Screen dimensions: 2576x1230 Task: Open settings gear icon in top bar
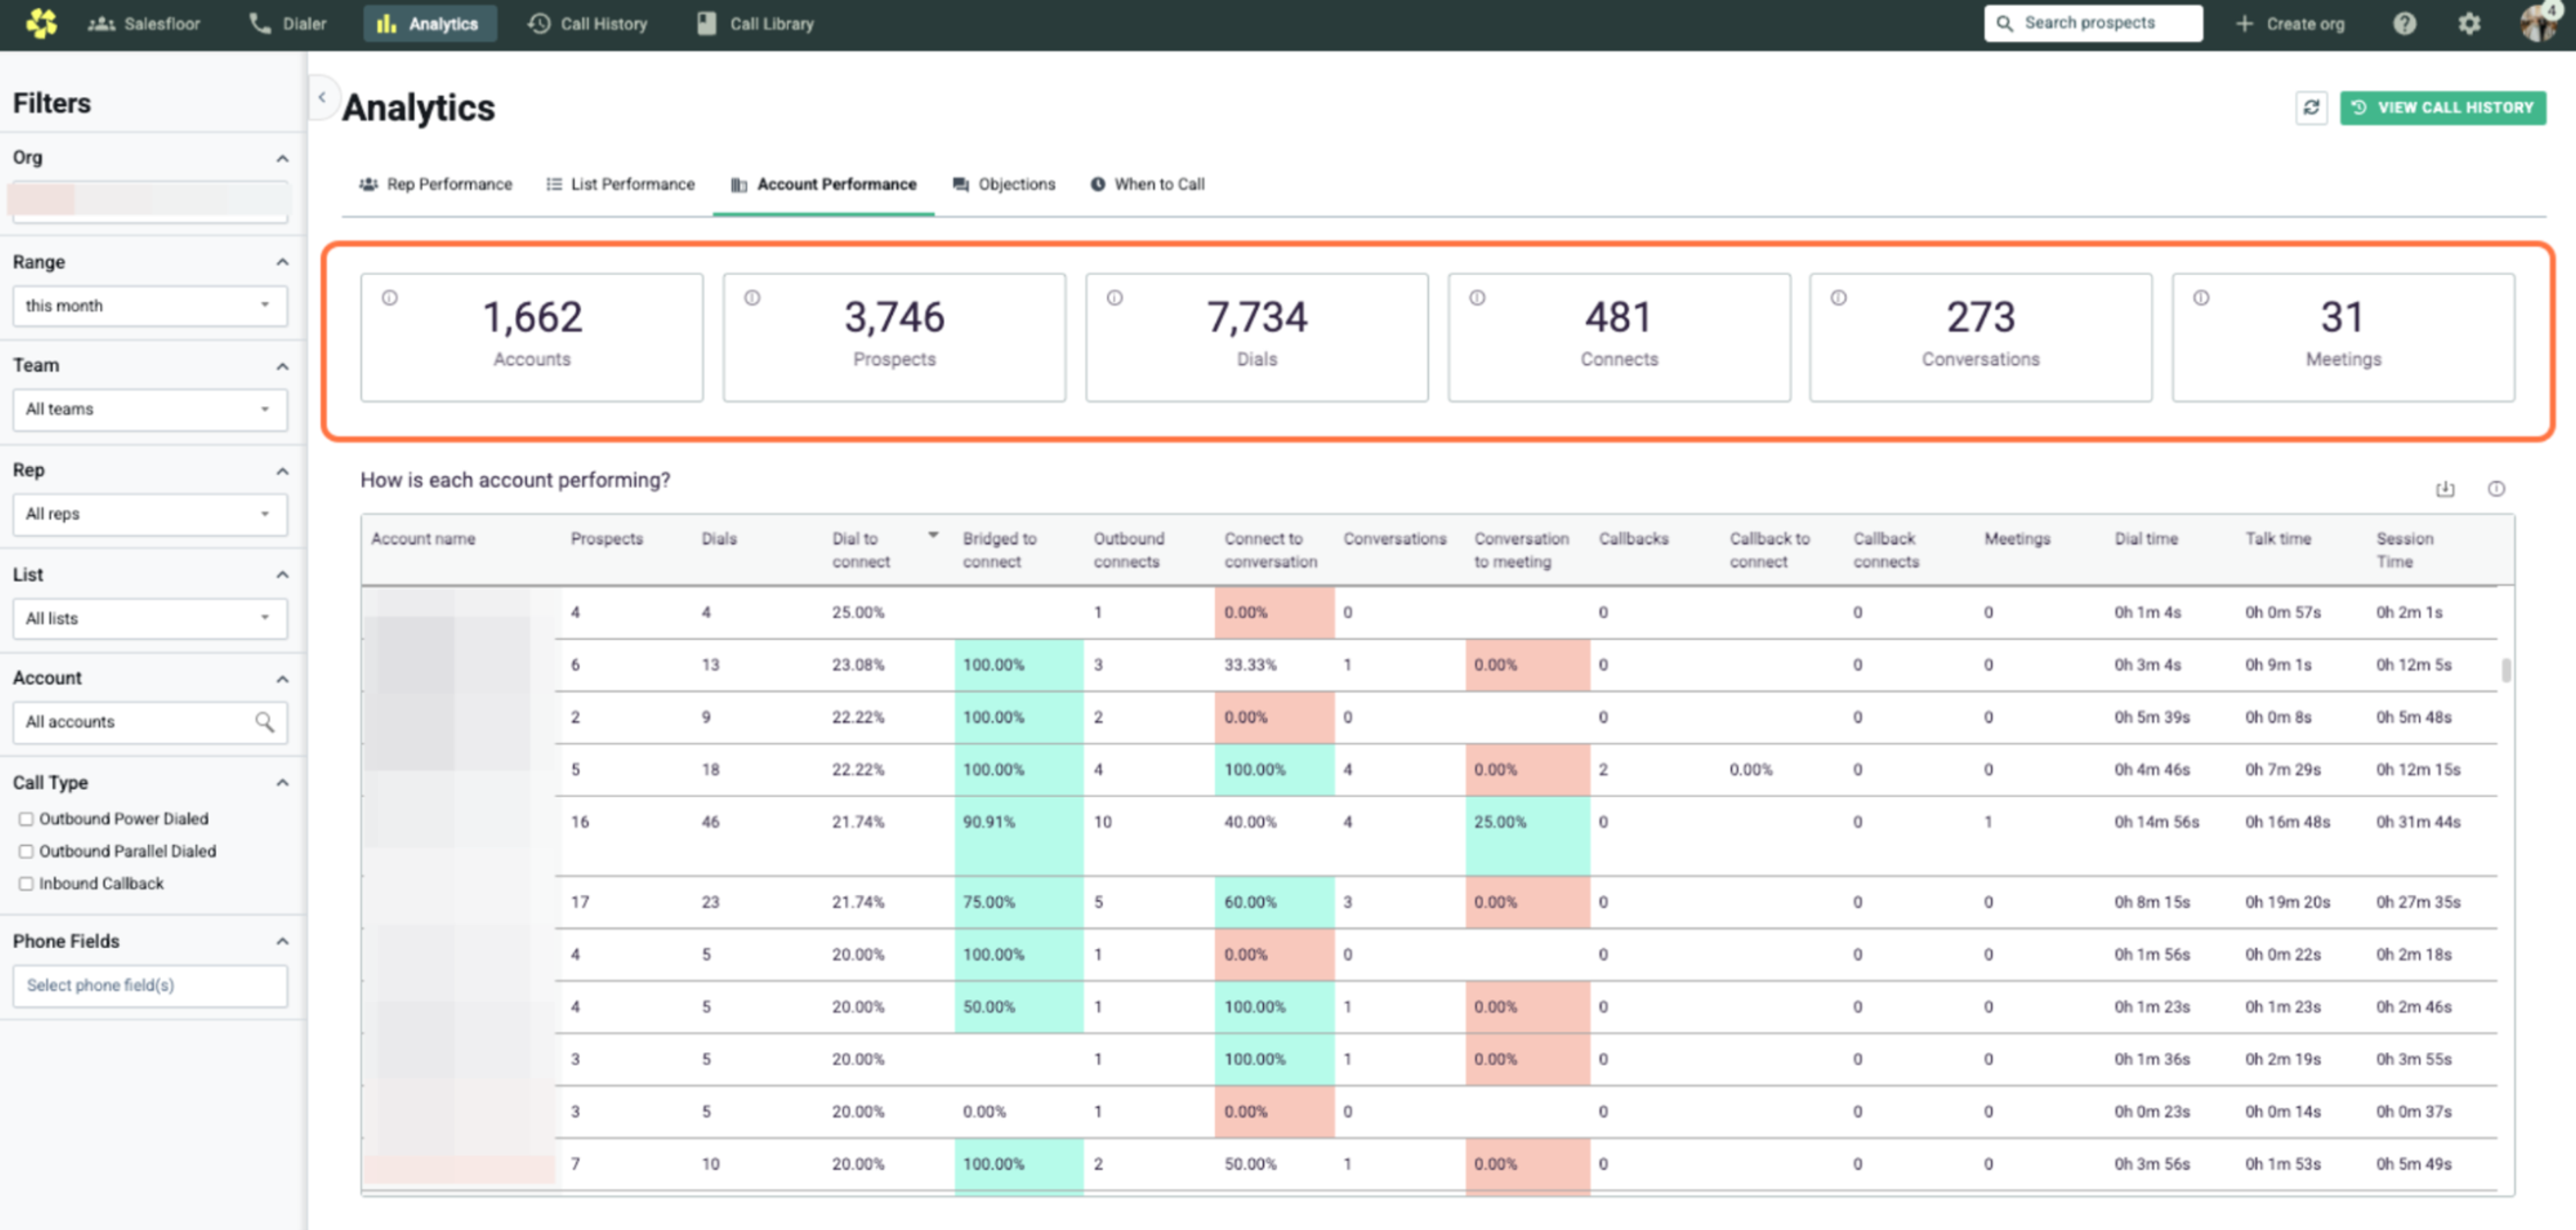(2469, 23)
